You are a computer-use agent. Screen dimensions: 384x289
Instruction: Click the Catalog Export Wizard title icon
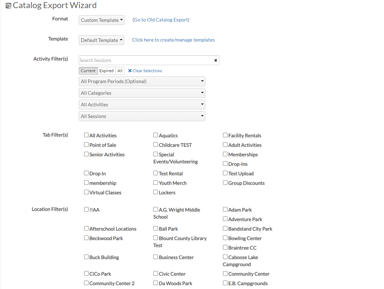(8, 6)
